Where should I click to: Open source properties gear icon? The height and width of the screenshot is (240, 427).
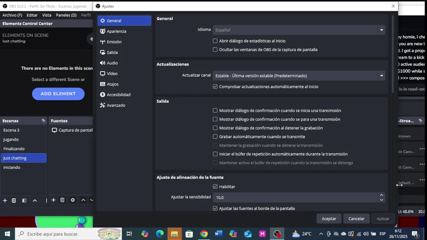pos(73,200)
